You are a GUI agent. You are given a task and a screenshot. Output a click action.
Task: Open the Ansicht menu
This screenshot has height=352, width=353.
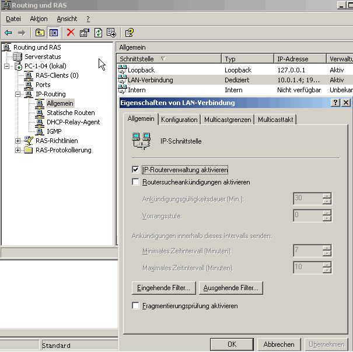[67, 19]
